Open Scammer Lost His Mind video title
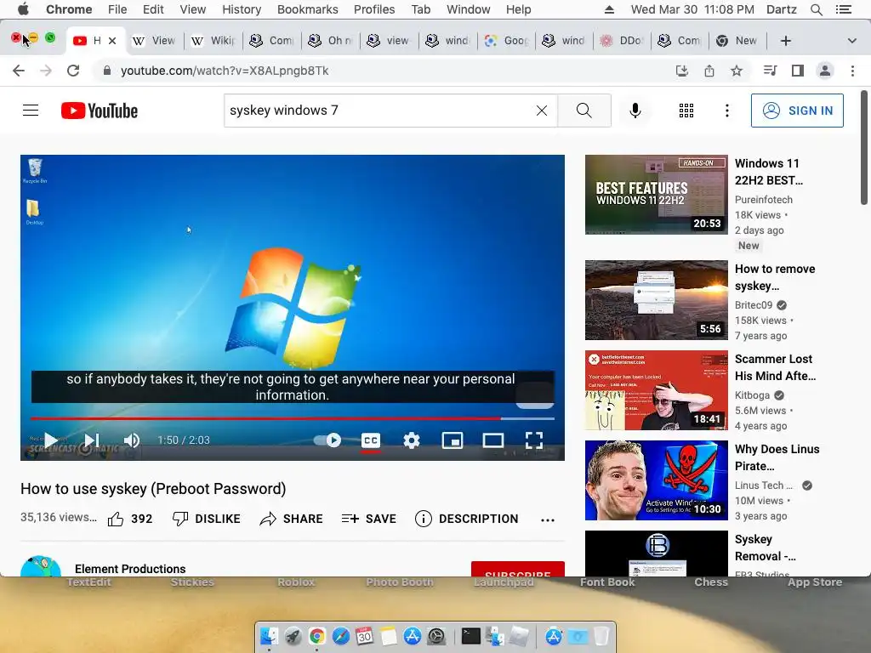871x653 pixels. click(776, 367)
